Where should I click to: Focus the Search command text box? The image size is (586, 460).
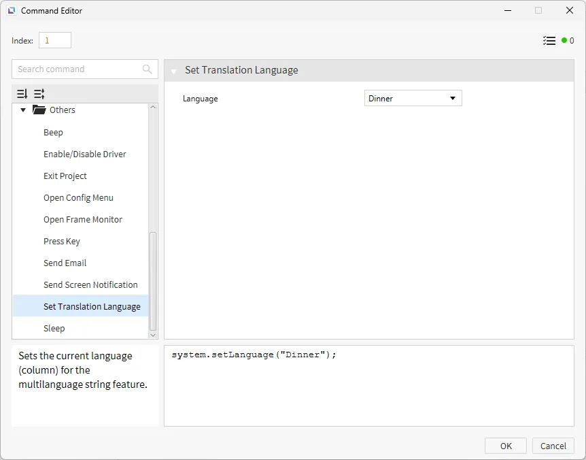click(x=78, y=69)
